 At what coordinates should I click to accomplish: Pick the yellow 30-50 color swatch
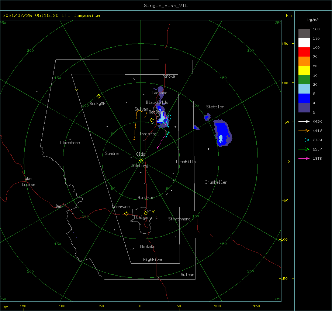click(304, 71)
